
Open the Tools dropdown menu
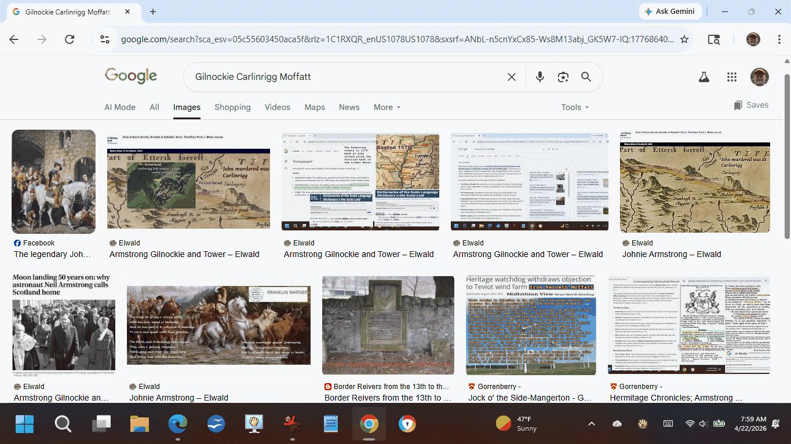[574, 107]
